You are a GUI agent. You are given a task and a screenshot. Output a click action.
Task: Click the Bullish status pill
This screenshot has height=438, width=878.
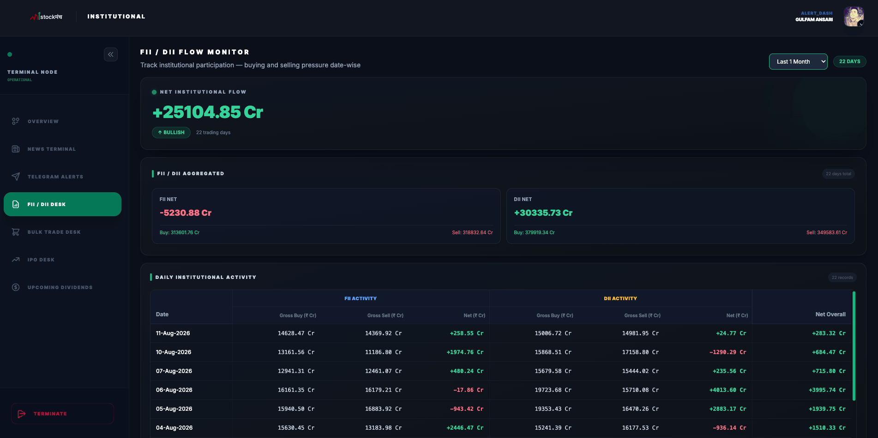click(171, 132)
